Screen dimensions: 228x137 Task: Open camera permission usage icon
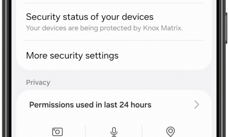click(57, 132)
